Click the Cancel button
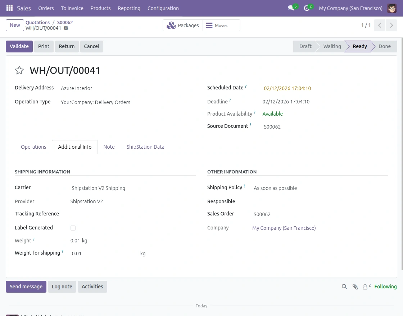 (91, 46)
